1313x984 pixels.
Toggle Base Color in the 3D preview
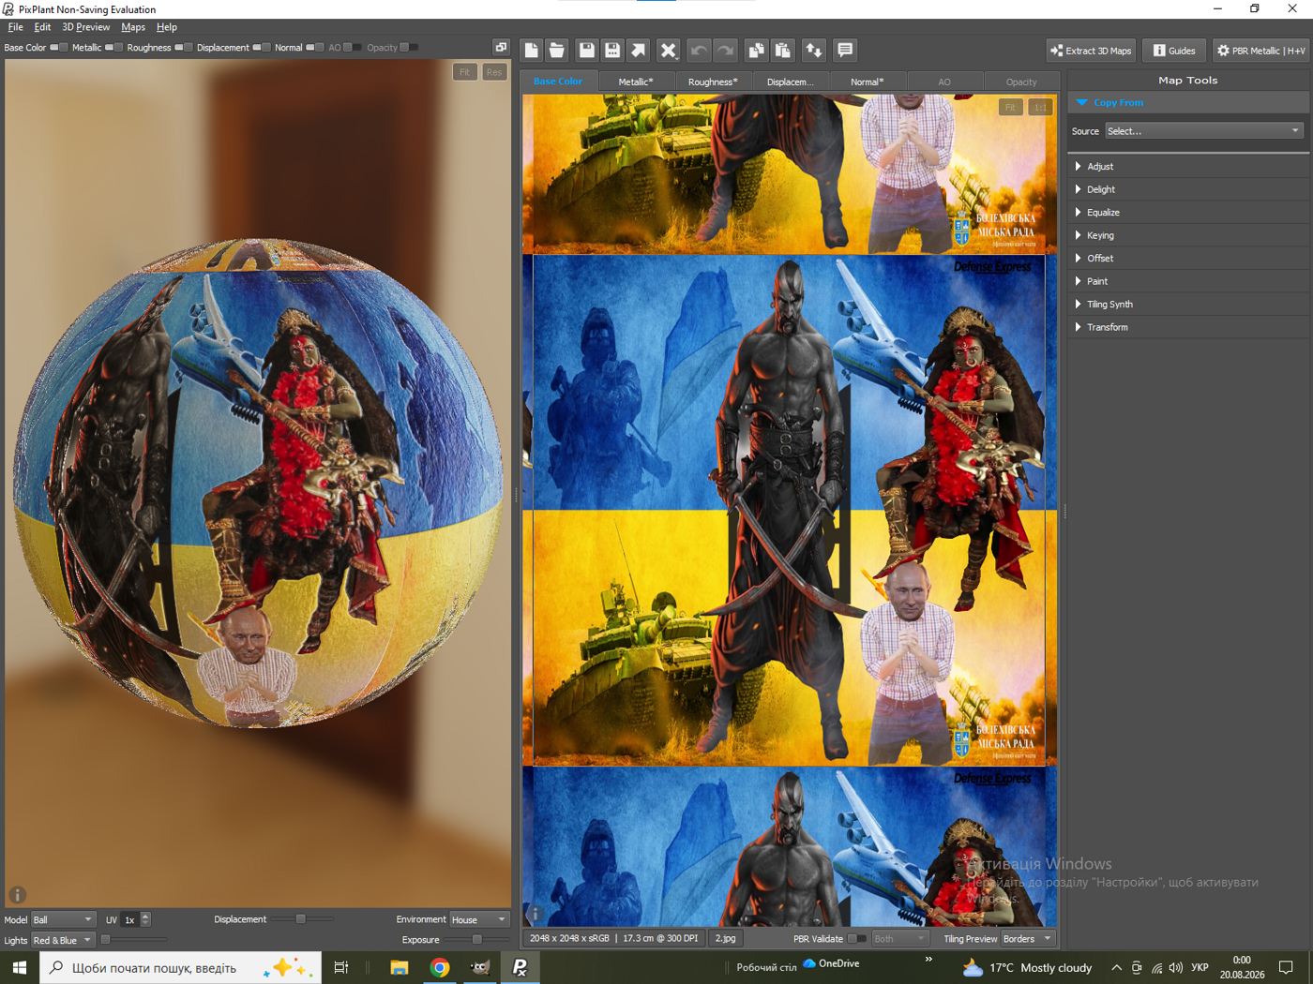(58, 48)
